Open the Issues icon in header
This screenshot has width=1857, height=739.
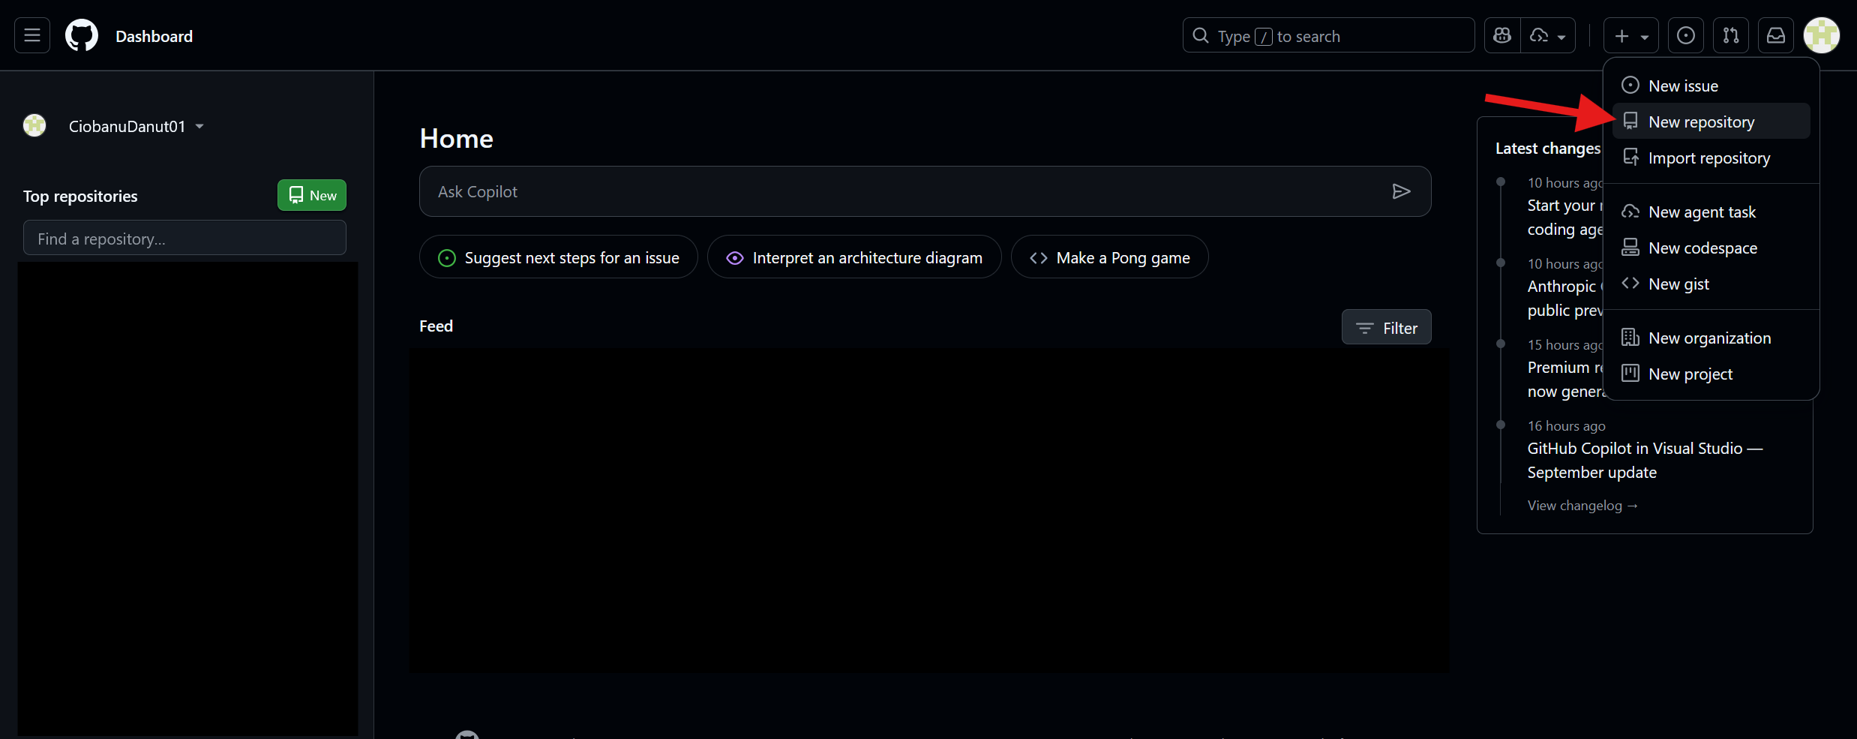pos(1685,35)
